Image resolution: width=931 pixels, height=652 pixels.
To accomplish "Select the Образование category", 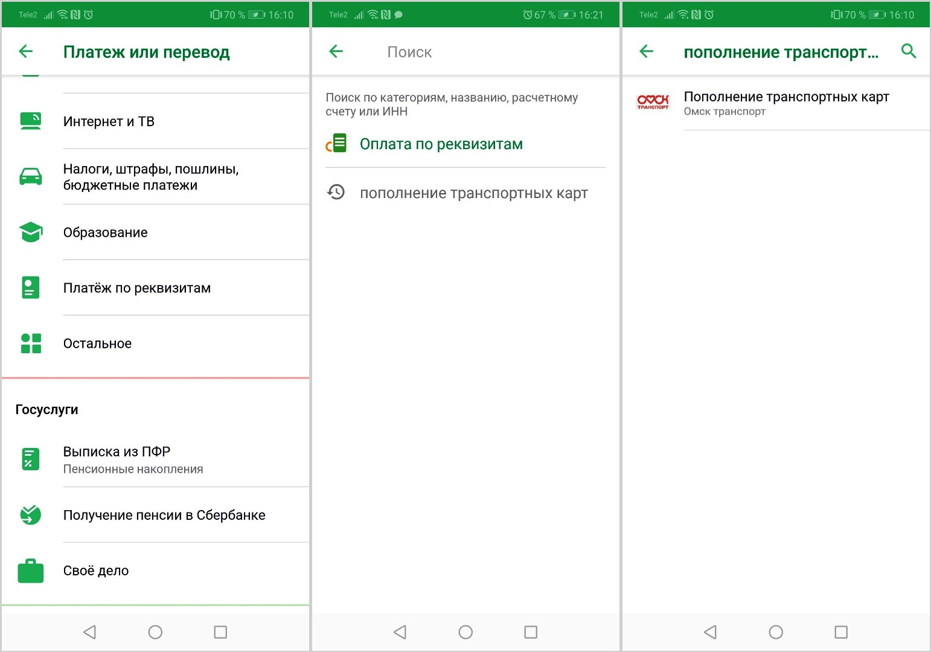I will point(155,232).
